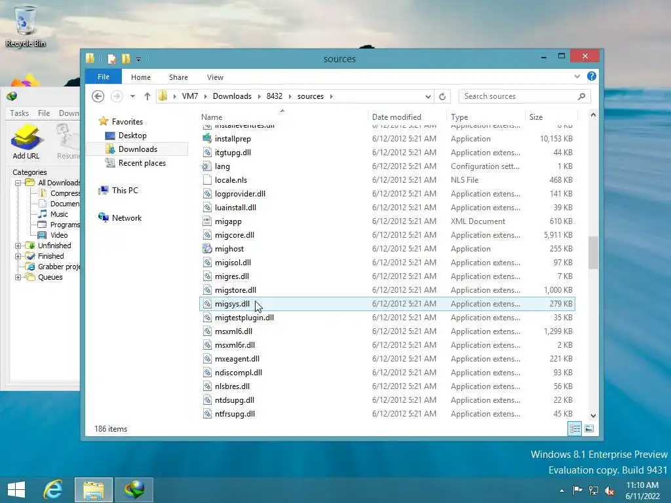Click the 8432 breadcrumb segment
This screenshot has height=503, width=671.
275,96
